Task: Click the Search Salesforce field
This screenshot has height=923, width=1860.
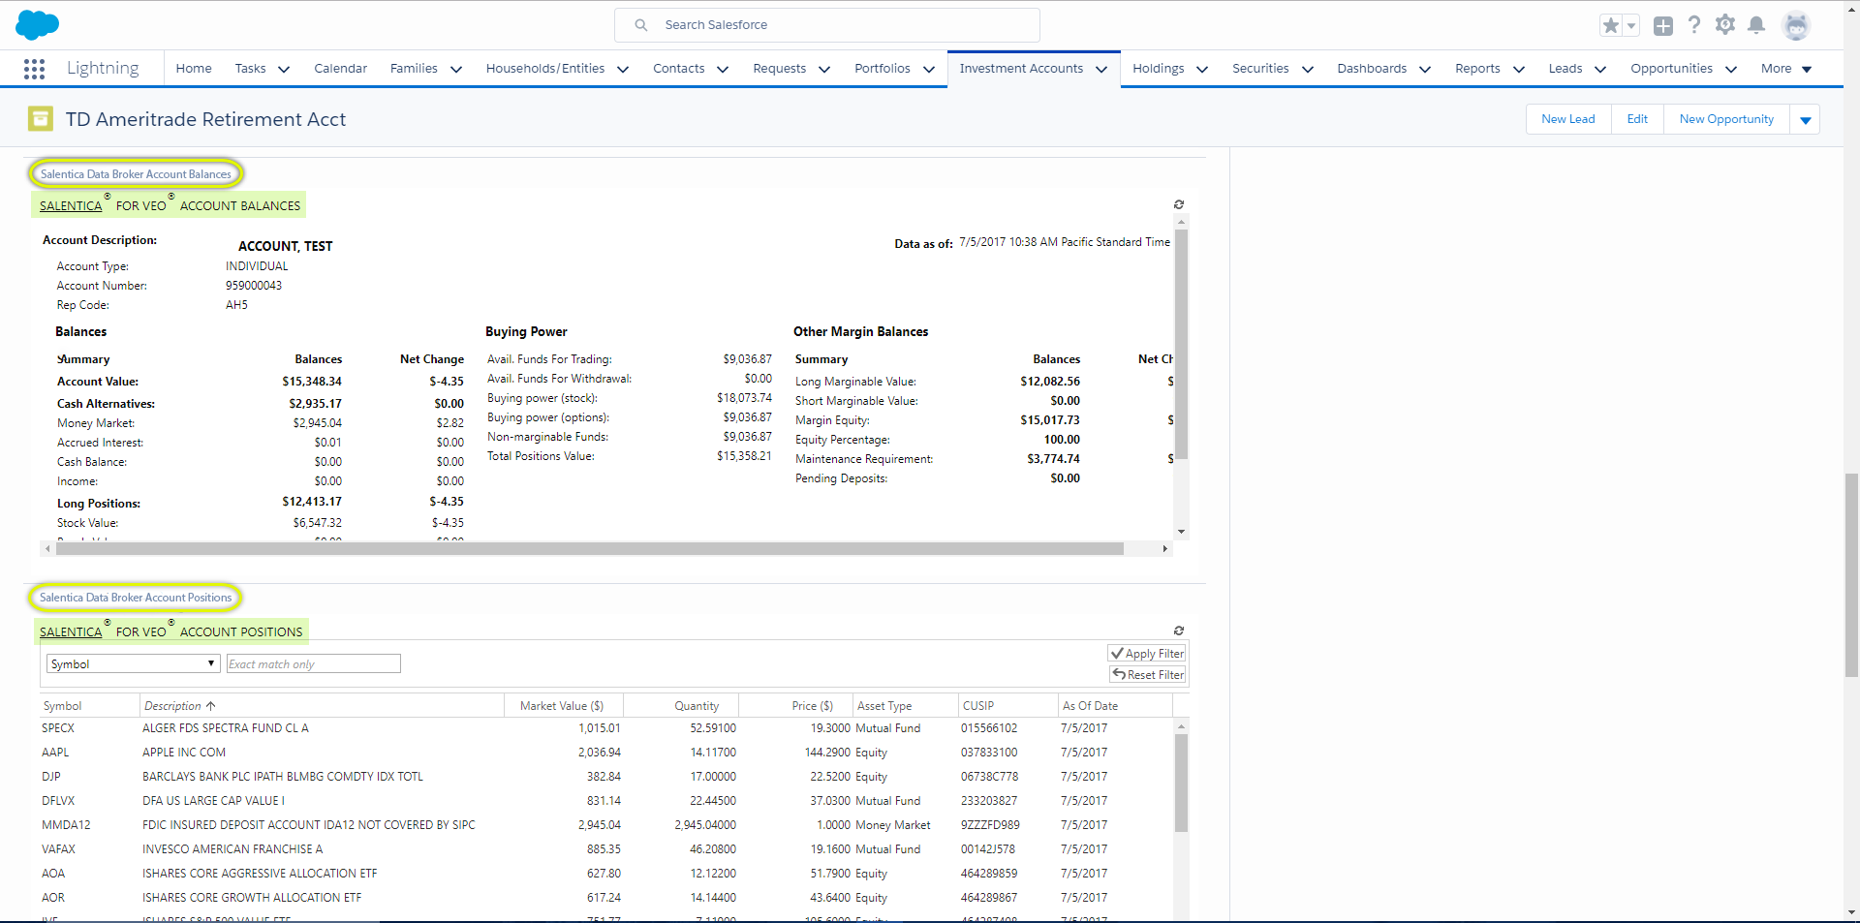Action: point(827,25)
